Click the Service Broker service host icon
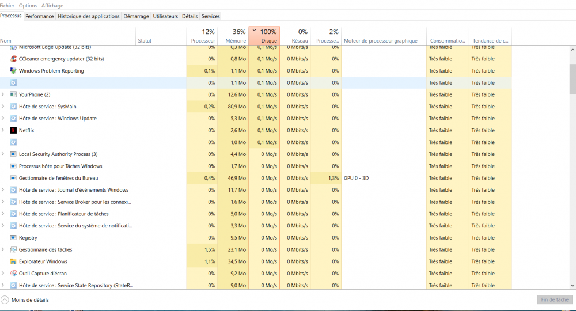 13,202
